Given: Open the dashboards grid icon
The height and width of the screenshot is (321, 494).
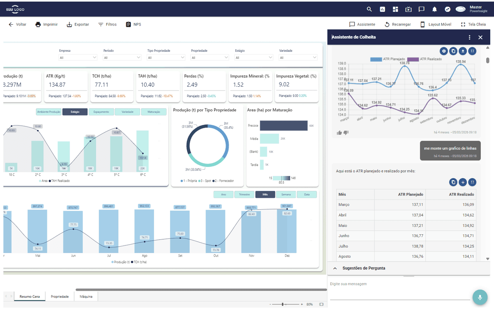Looking at the screenshot, I should point(396,9).
